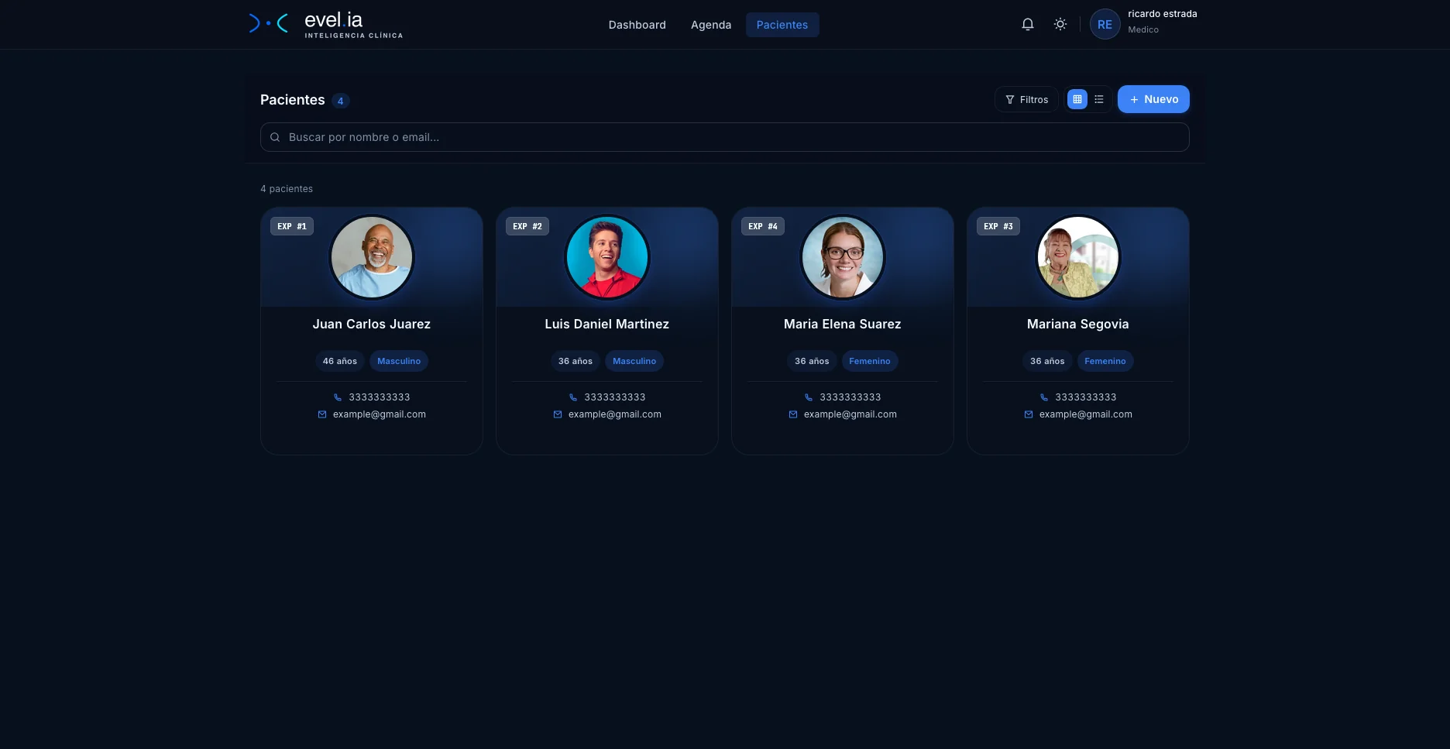This screenshot has width=1450, height=749.
Task: Switch to list view
Action: tap(1098, 99)
